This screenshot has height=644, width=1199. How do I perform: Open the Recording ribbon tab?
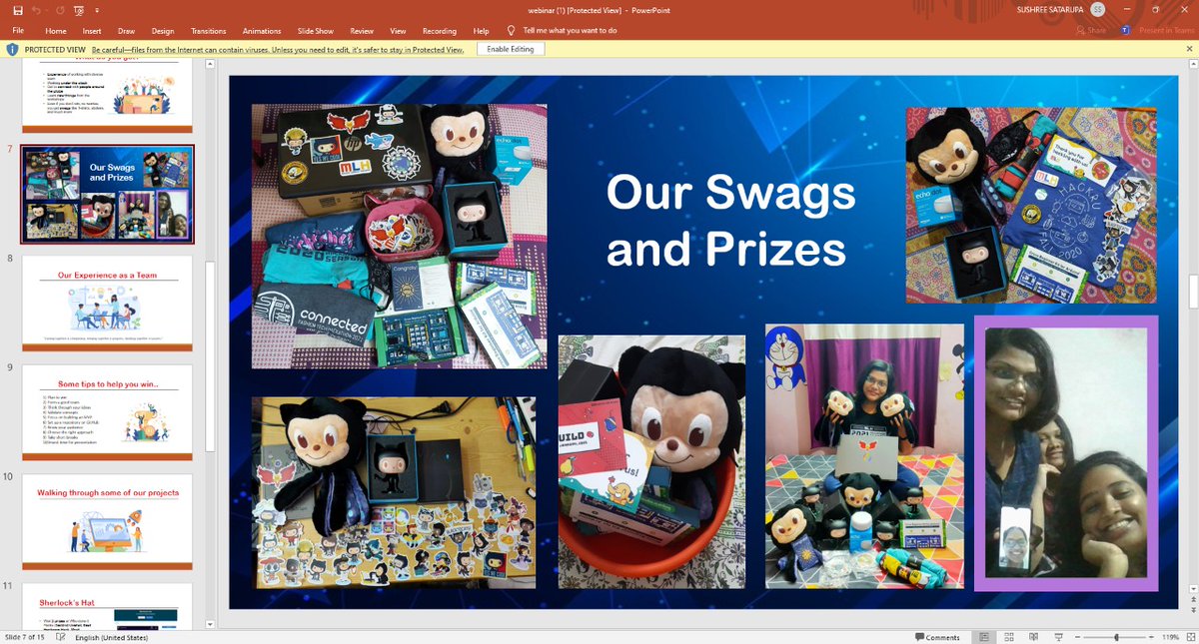[440, 31]
